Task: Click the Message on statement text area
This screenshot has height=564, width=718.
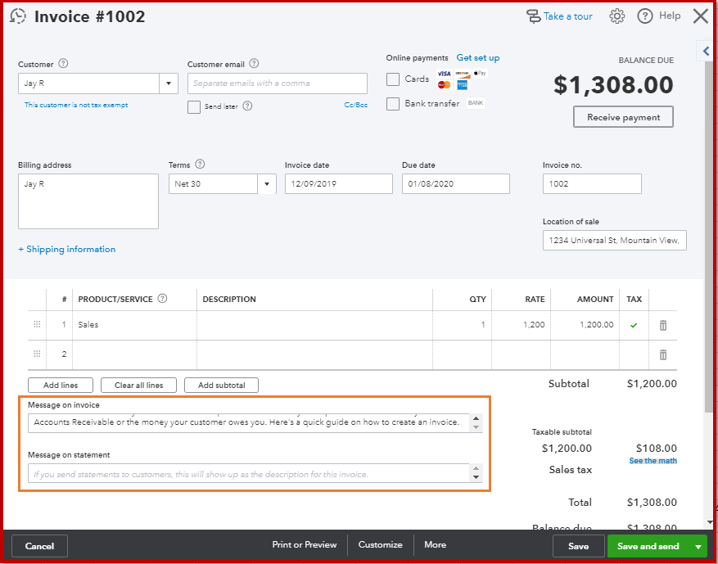Action: [249, 473]
